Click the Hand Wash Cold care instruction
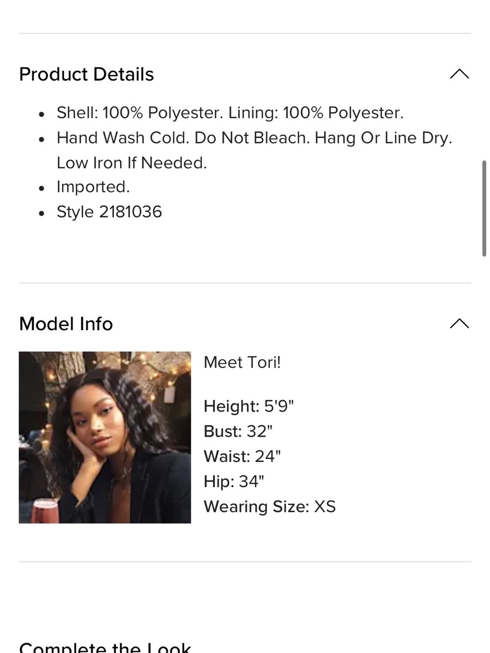 [254, 138]
